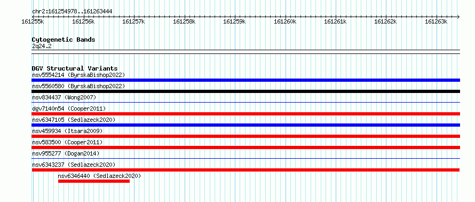Click the chr2:161254978..161263444 region label
The height and width of the screenshot is (202, 475).
pos(72,12)
